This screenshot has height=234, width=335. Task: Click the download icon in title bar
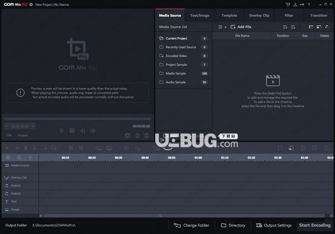tap(295, 4)
